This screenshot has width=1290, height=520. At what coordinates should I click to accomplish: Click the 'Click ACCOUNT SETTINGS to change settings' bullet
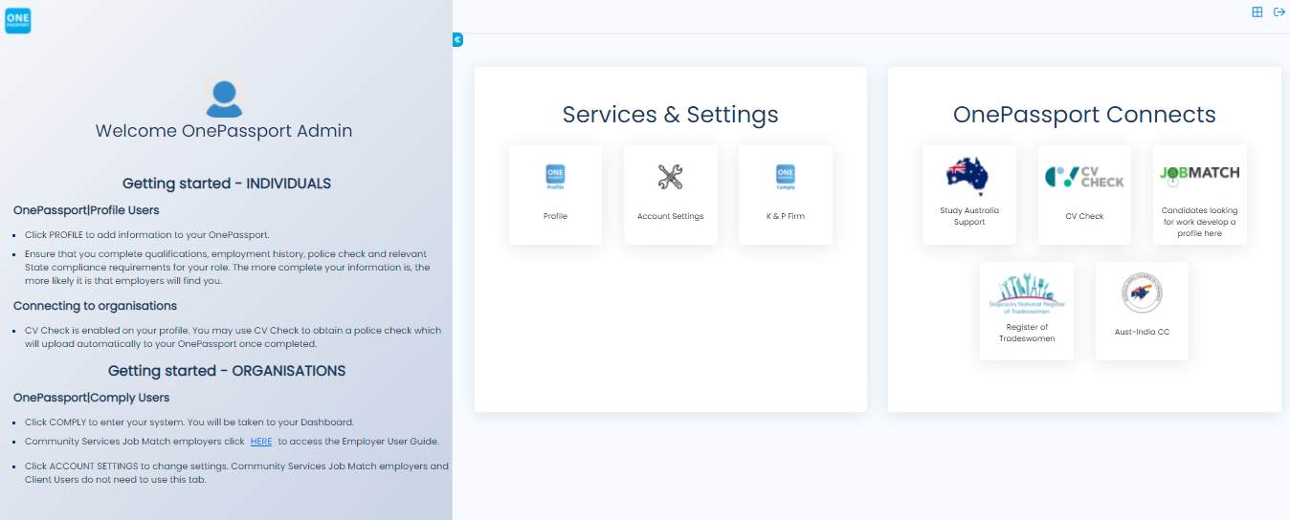tap(236, 472)
